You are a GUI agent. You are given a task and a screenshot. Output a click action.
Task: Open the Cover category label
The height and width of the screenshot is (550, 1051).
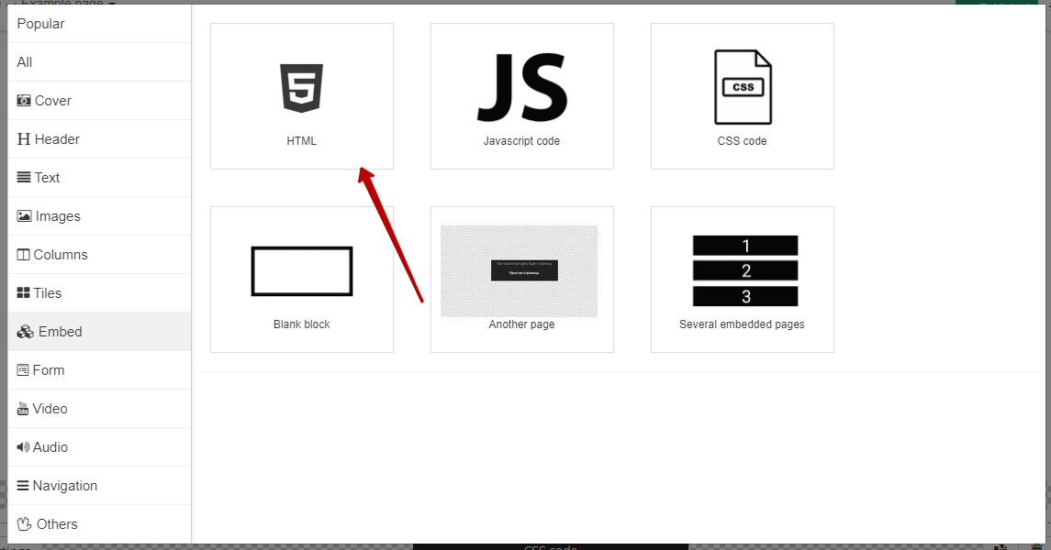pos(53,100)
